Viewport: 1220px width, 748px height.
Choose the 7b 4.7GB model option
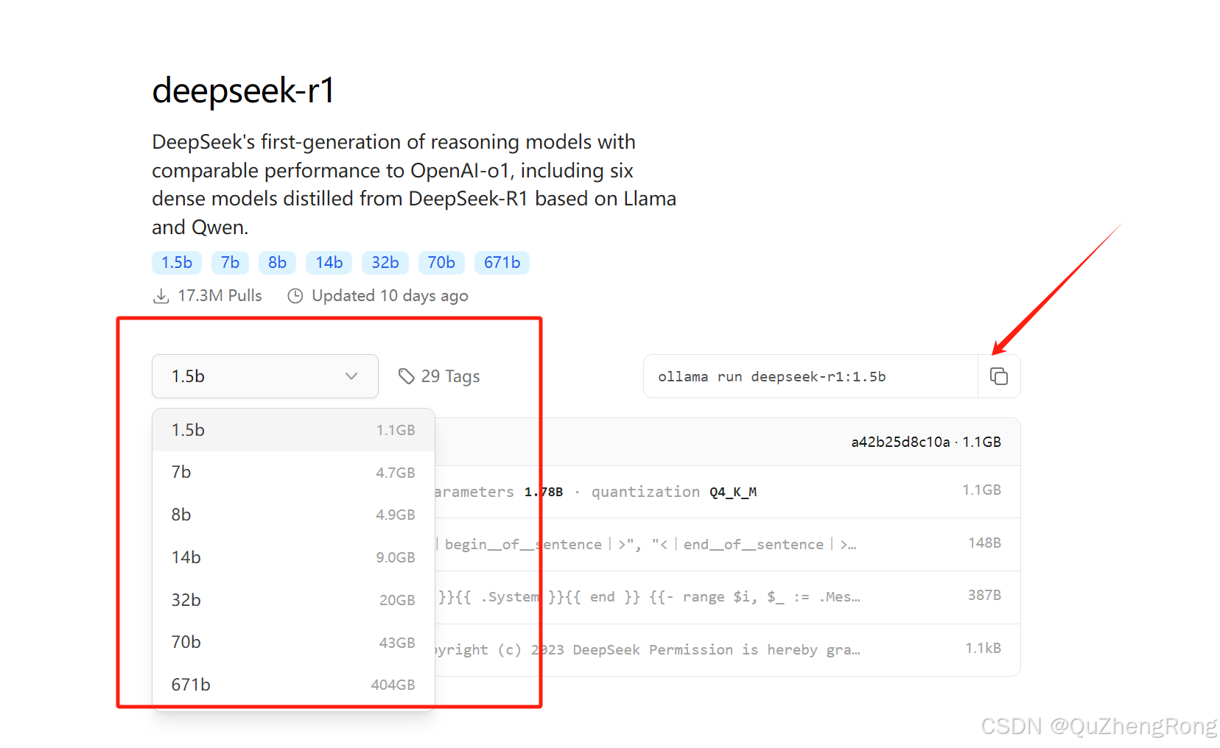(293, 472)
